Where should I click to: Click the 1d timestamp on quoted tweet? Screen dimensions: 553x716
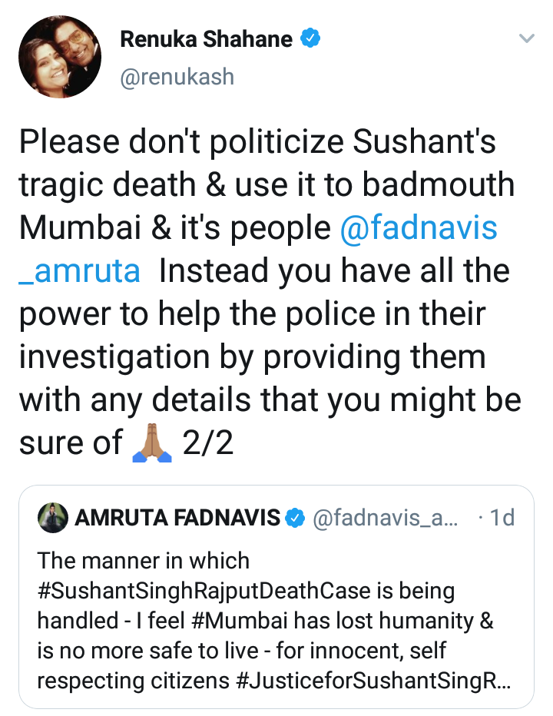[502, 519]
